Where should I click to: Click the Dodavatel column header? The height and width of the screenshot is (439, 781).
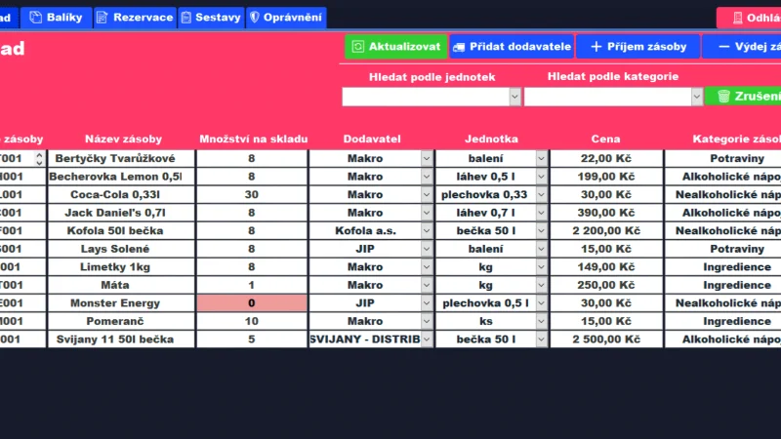(x=372, y=139)
